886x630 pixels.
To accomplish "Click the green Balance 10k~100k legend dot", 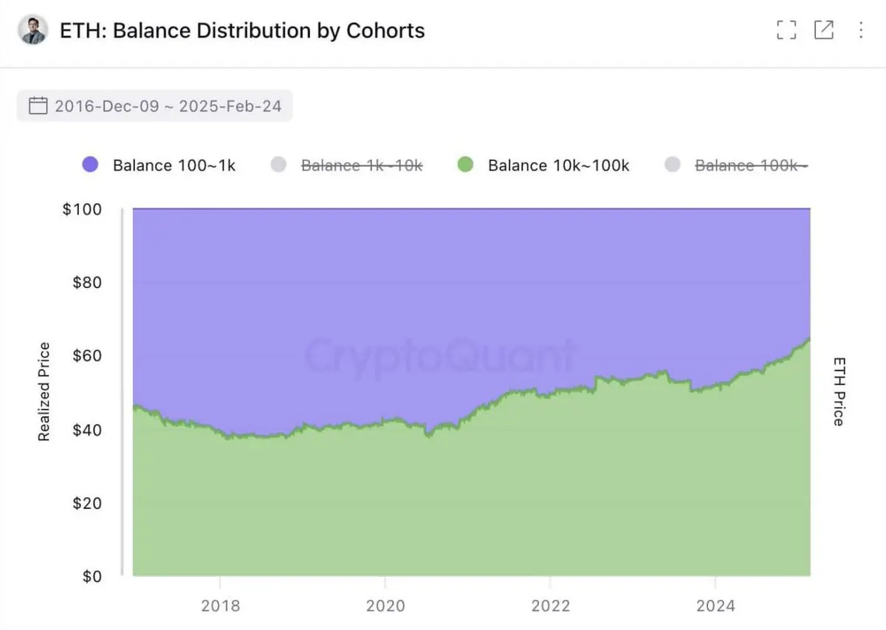I will pos(465,165).
